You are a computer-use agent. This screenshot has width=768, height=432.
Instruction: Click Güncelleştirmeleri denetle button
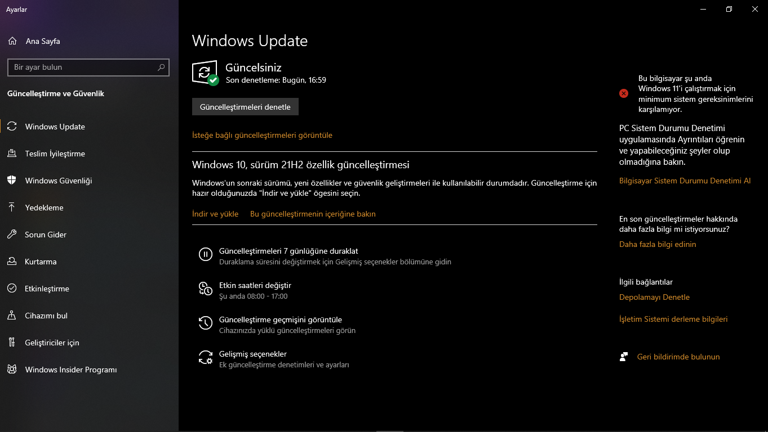pyautogui.click(x=245, y=107)
